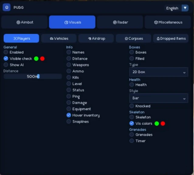Adjust the Distance slider at 500m
This screenshot has height=175, width=194.
point(33,77)
